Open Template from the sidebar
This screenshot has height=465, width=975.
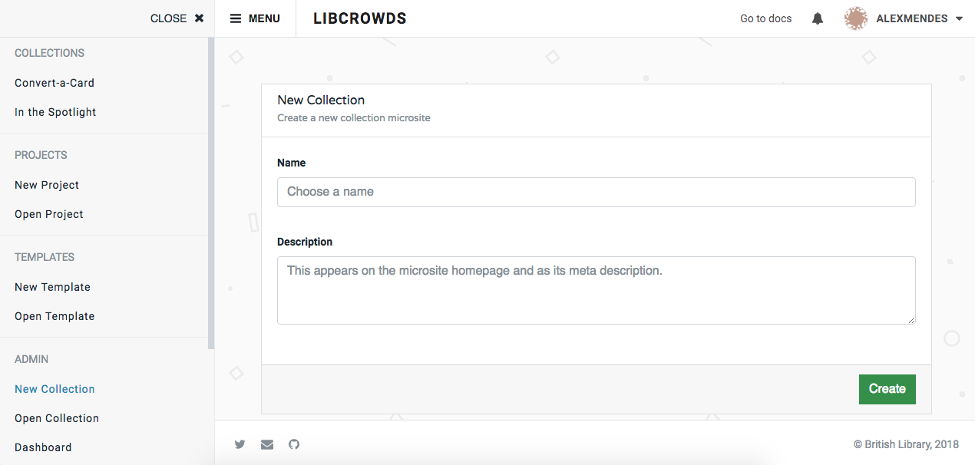pyautogui.click(x=55, y=315)
